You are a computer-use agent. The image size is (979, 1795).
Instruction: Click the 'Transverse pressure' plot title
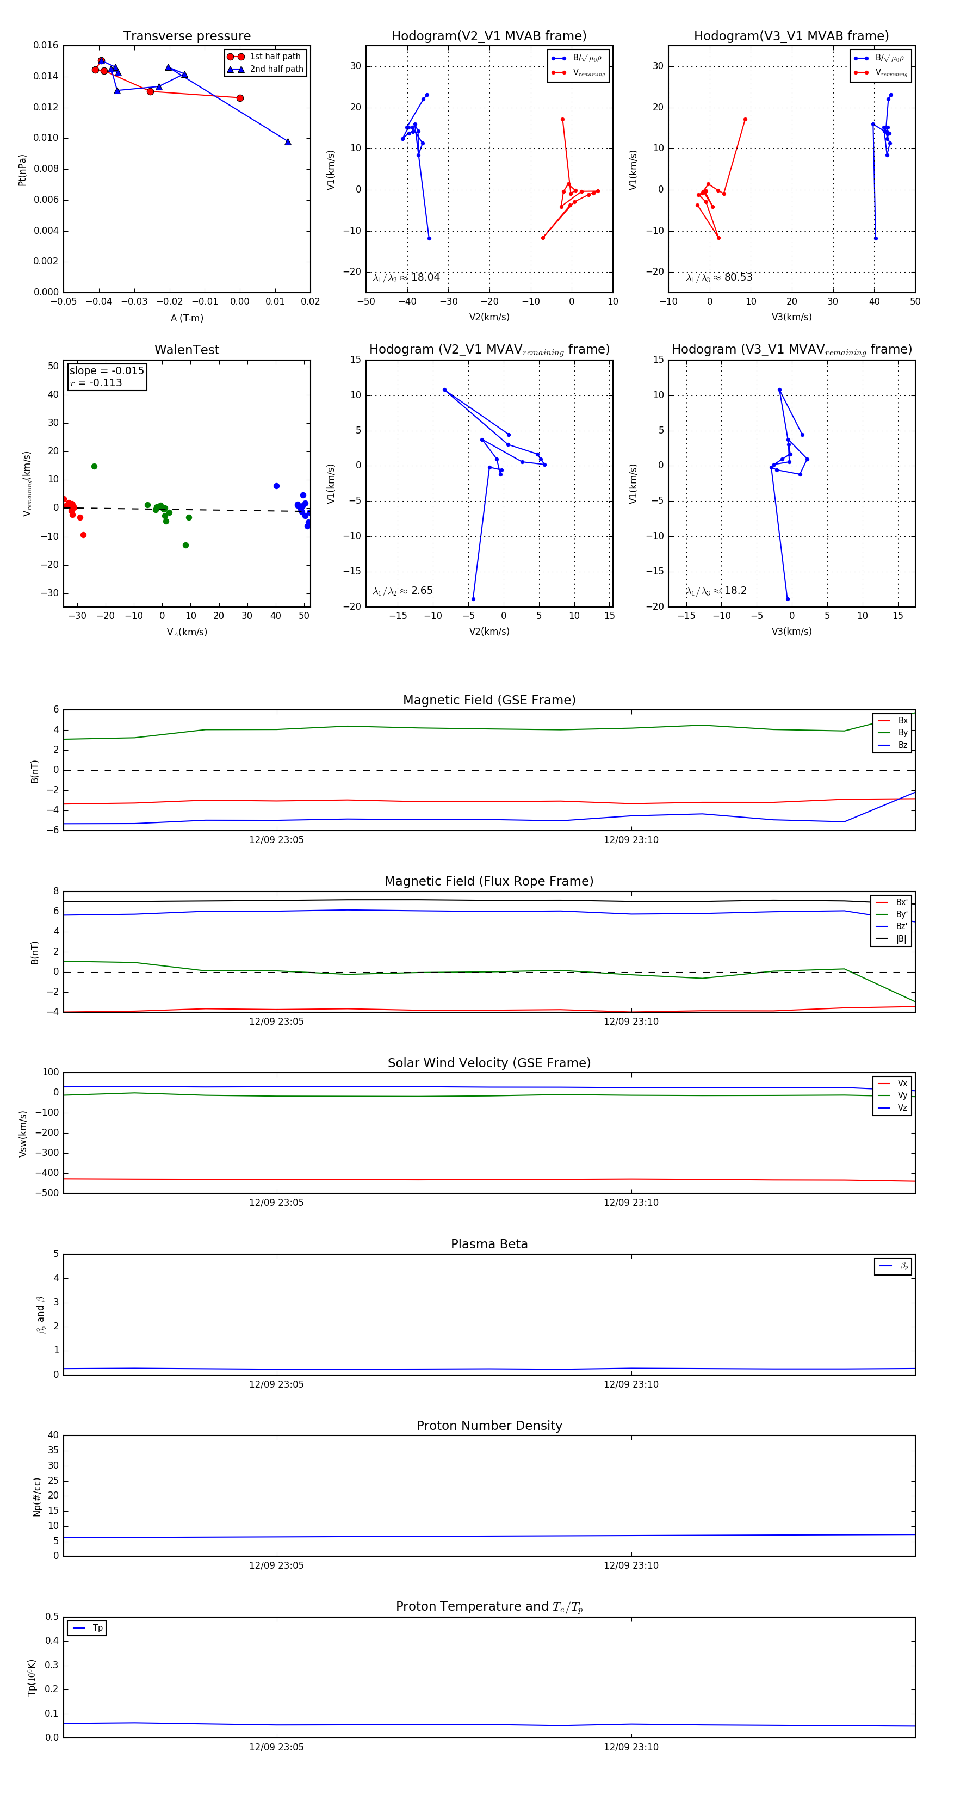pos(187,36)
